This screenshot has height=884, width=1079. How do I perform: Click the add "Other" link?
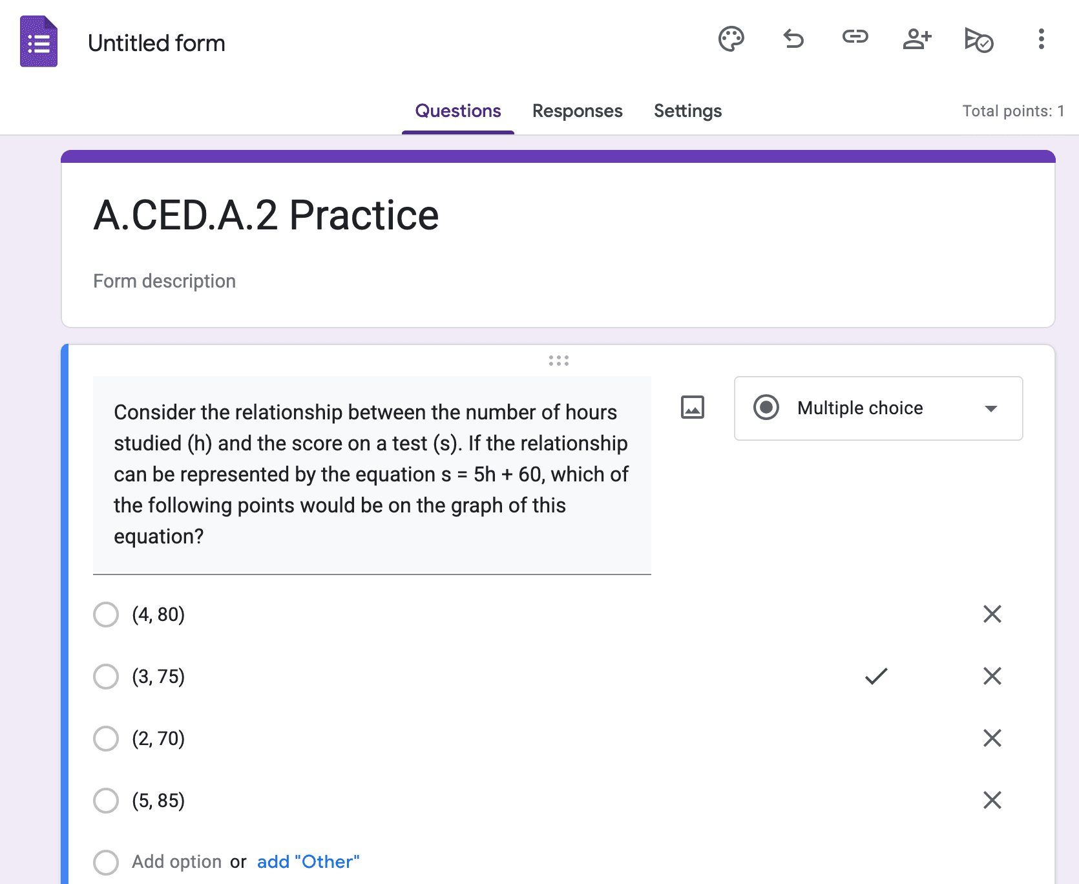308,862
